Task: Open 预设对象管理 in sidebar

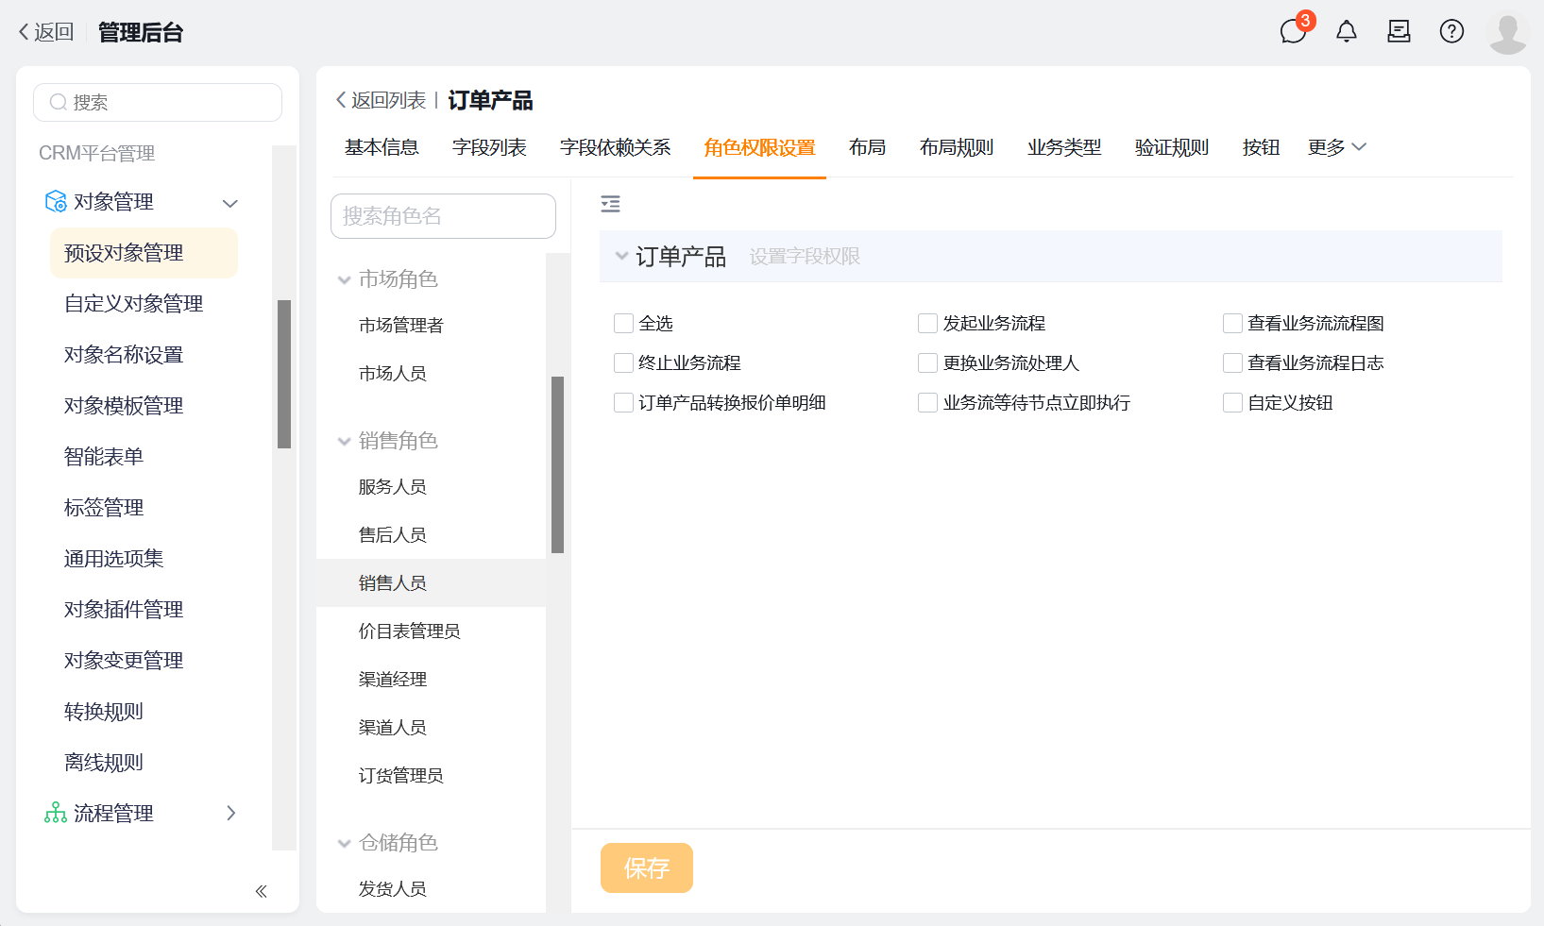Action: (x=144, y=253)
